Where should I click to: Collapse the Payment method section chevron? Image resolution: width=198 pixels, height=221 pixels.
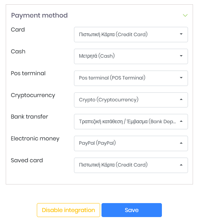(x=185, y=15)
